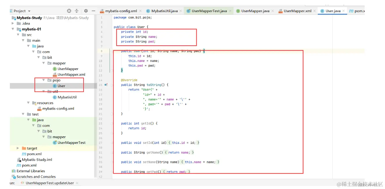Collapse the resources folder arrow
The width and height of the screenshot is (385, 189).
coord(28,103)
